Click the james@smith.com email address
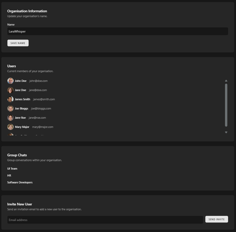Viewport: 236px width, 232px height. (44, 99)
